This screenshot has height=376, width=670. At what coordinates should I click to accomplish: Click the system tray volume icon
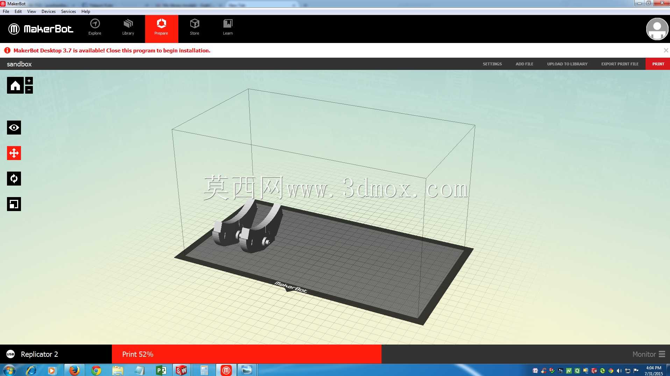click(619, 371)
